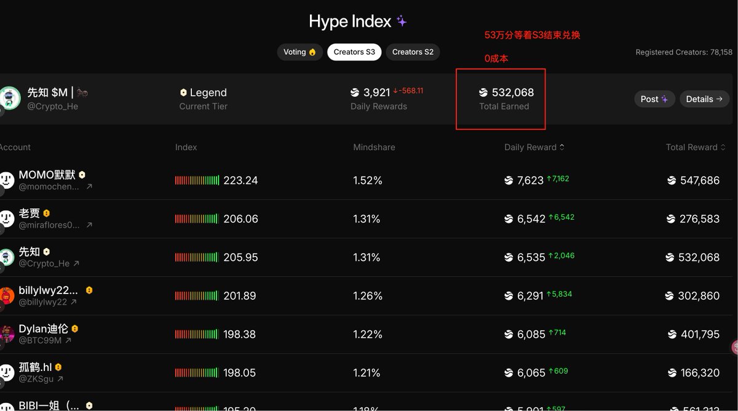This screenshot has height=411, width=738.
Task: Switch to the Creators S2 tab
Action: point(413,52)
